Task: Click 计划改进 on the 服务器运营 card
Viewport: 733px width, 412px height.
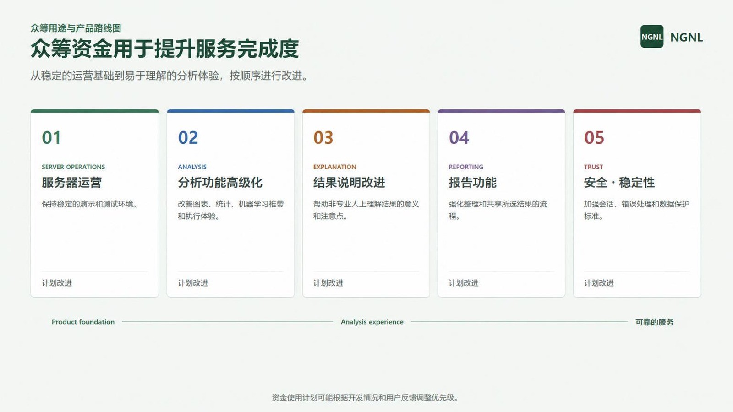Action: click(57, 283)
